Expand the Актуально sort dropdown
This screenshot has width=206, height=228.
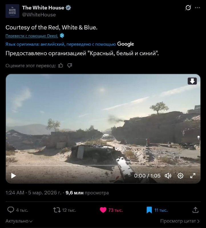coord(19,221)
